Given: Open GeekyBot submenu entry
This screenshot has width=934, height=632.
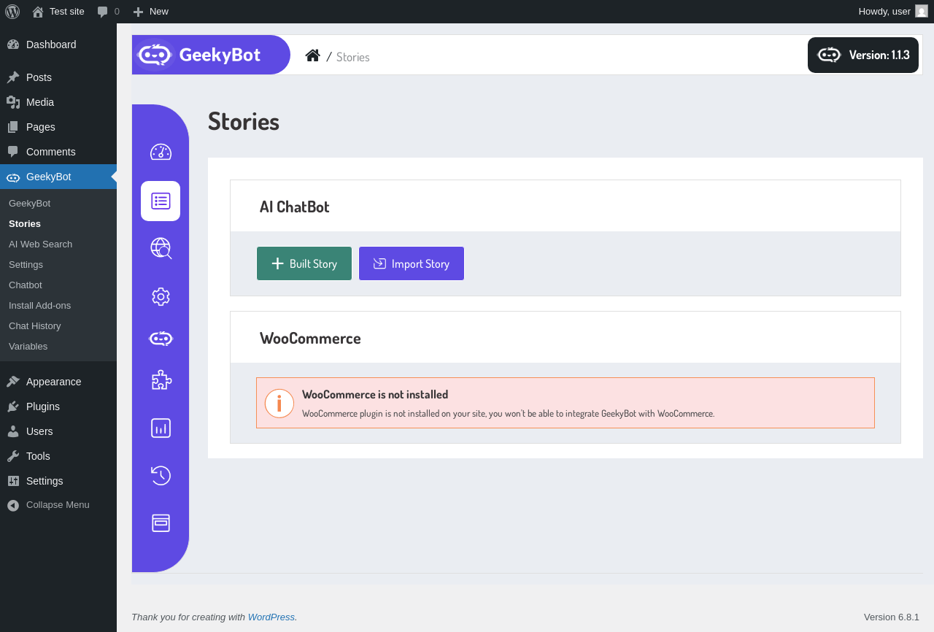Looking at the screenshot, I should pos(58,203).
